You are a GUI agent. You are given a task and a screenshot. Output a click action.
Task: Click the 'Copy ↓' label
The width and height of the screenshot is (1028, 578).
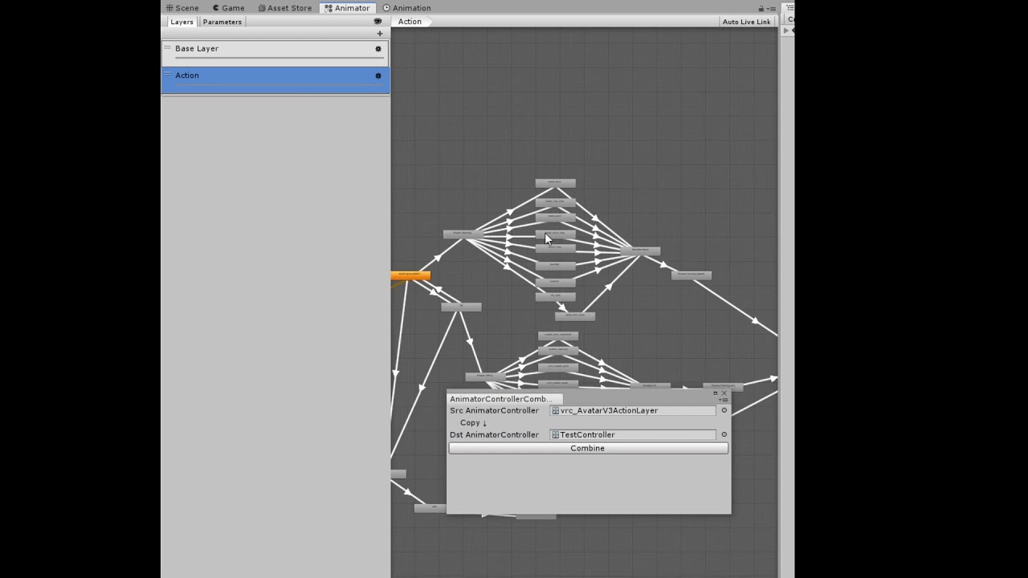474,422
